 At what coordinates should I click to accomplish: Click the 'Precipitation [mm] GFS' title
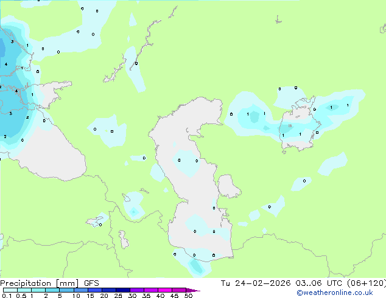(49, 283)
